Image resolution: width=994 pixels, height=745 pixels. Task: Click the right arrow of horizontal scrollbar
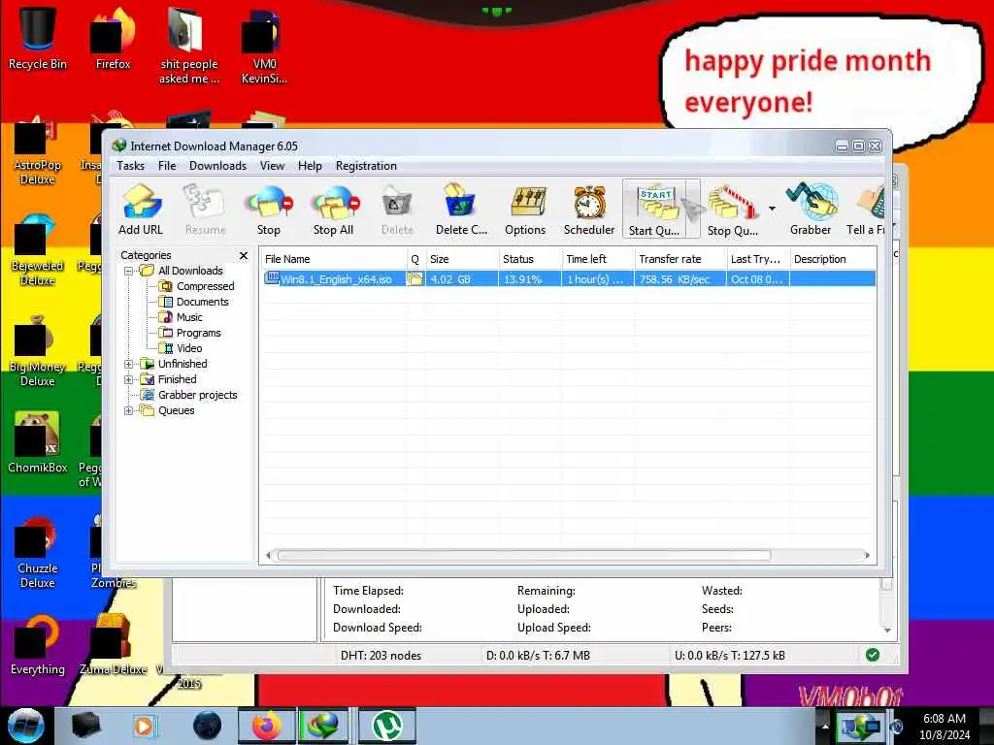(867, 556)
